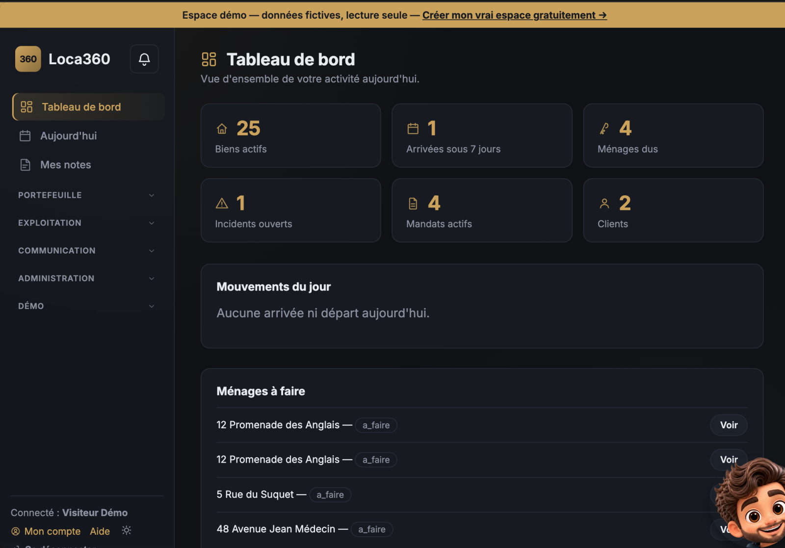Viewport: 785px width, 548px height.
Task: Click the user icon beside Mon compte
Action: (16, 531)
